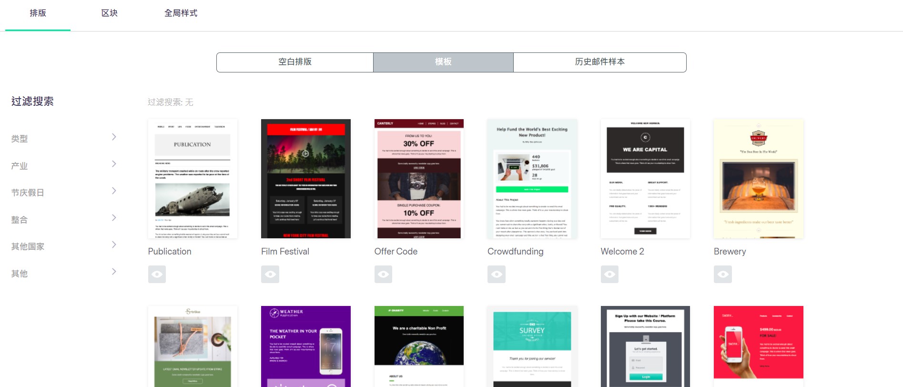Expand the 产业 filter section

pos(113,164)
